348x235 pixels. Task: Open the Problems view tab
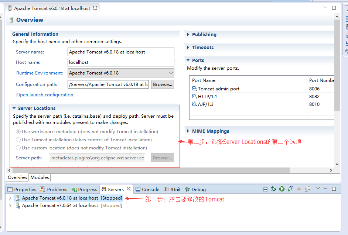tap(54, 189)
